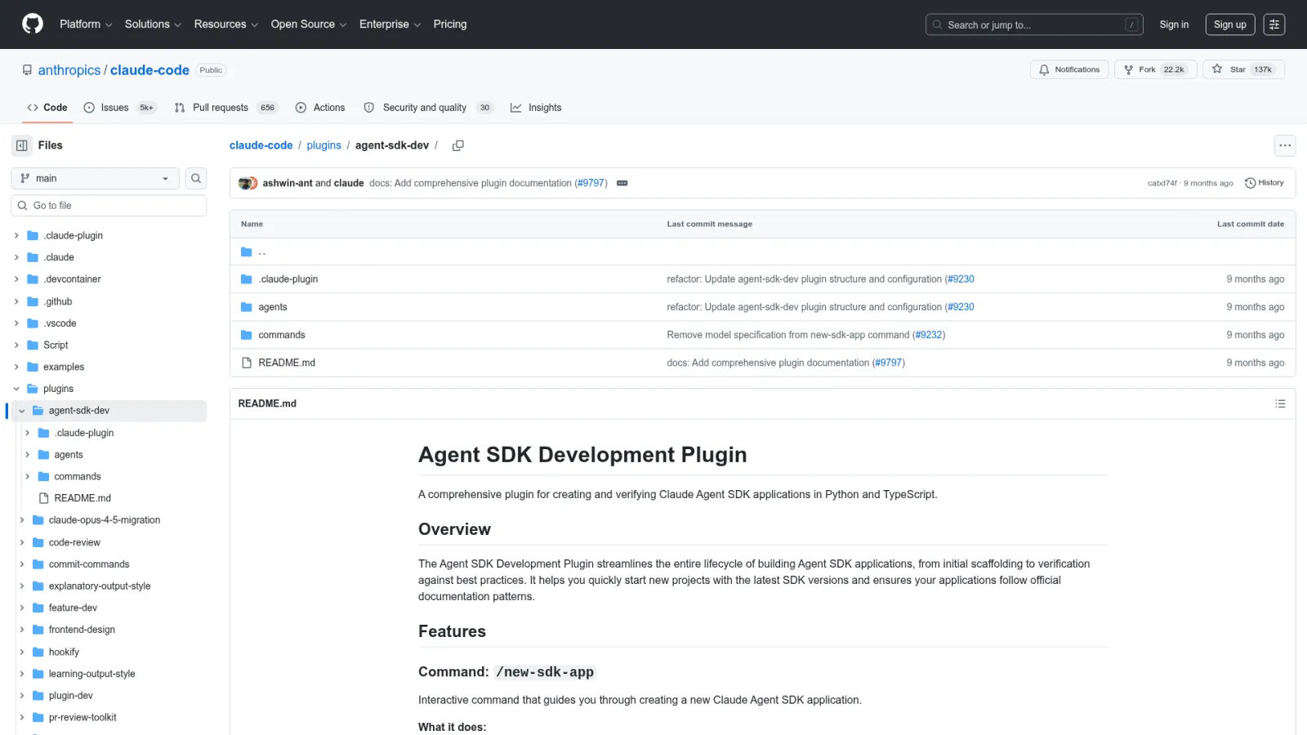Open Enterprise dropdown menu
This screenshot has height=735, width=1307.
click(x=390, y=24)
